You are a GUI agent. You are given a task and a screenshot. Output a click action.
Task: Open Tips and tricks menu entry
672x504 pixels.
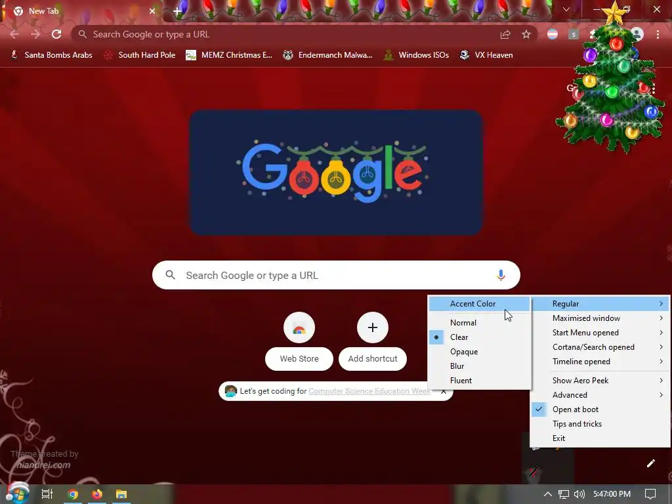(600, 424)
